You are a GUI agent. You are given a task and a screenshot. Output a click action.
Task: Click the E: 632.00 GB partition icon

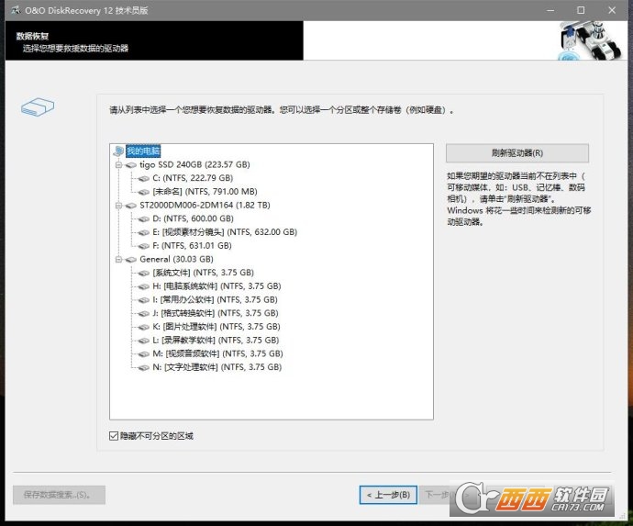click(143, 232)
